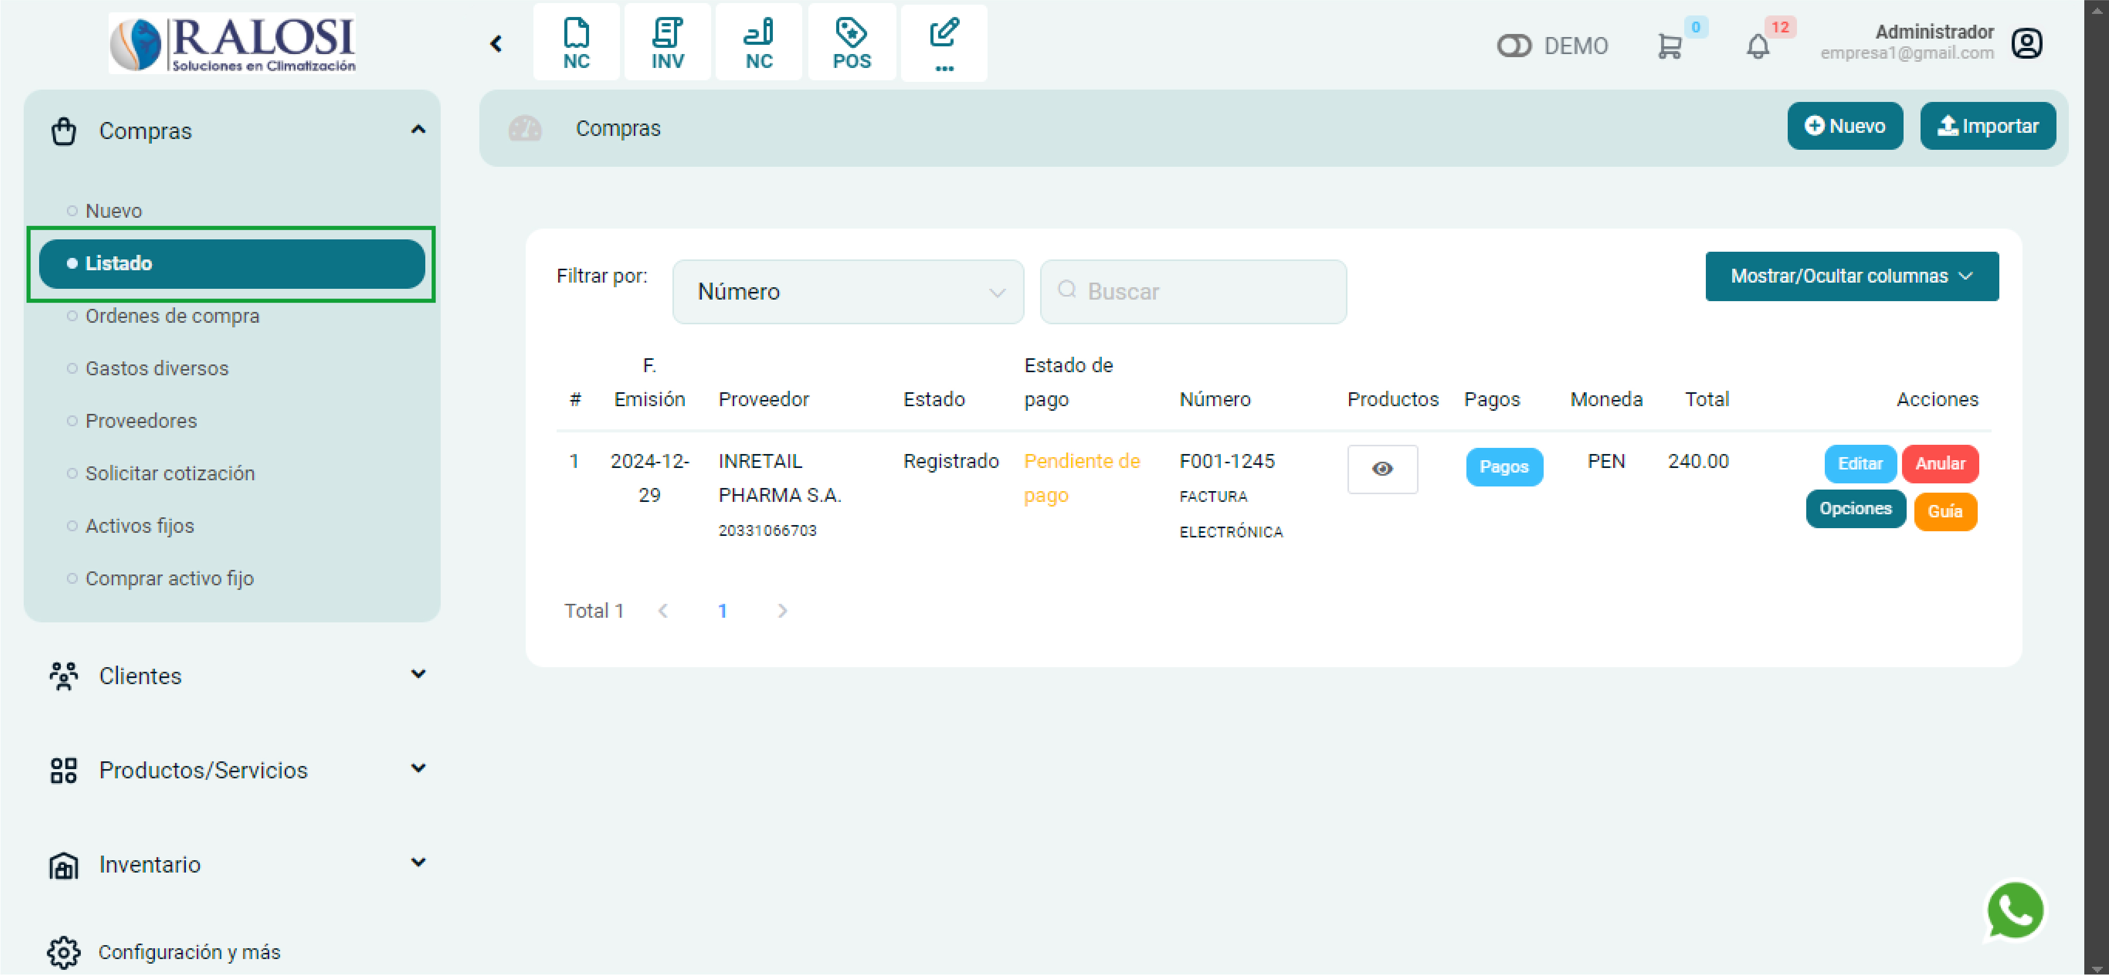Open Configuración y más
This screenshot has height=975, width=2109.
pyautogui.click(x=189, y=952)
